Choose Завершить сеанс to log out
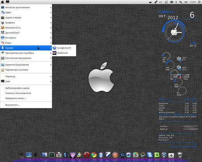 click(26, 98)
